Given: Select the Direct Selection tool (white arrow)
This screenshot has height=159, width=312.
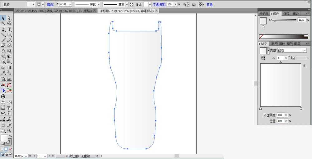Looking at the screenshot, I should point(9,18).
